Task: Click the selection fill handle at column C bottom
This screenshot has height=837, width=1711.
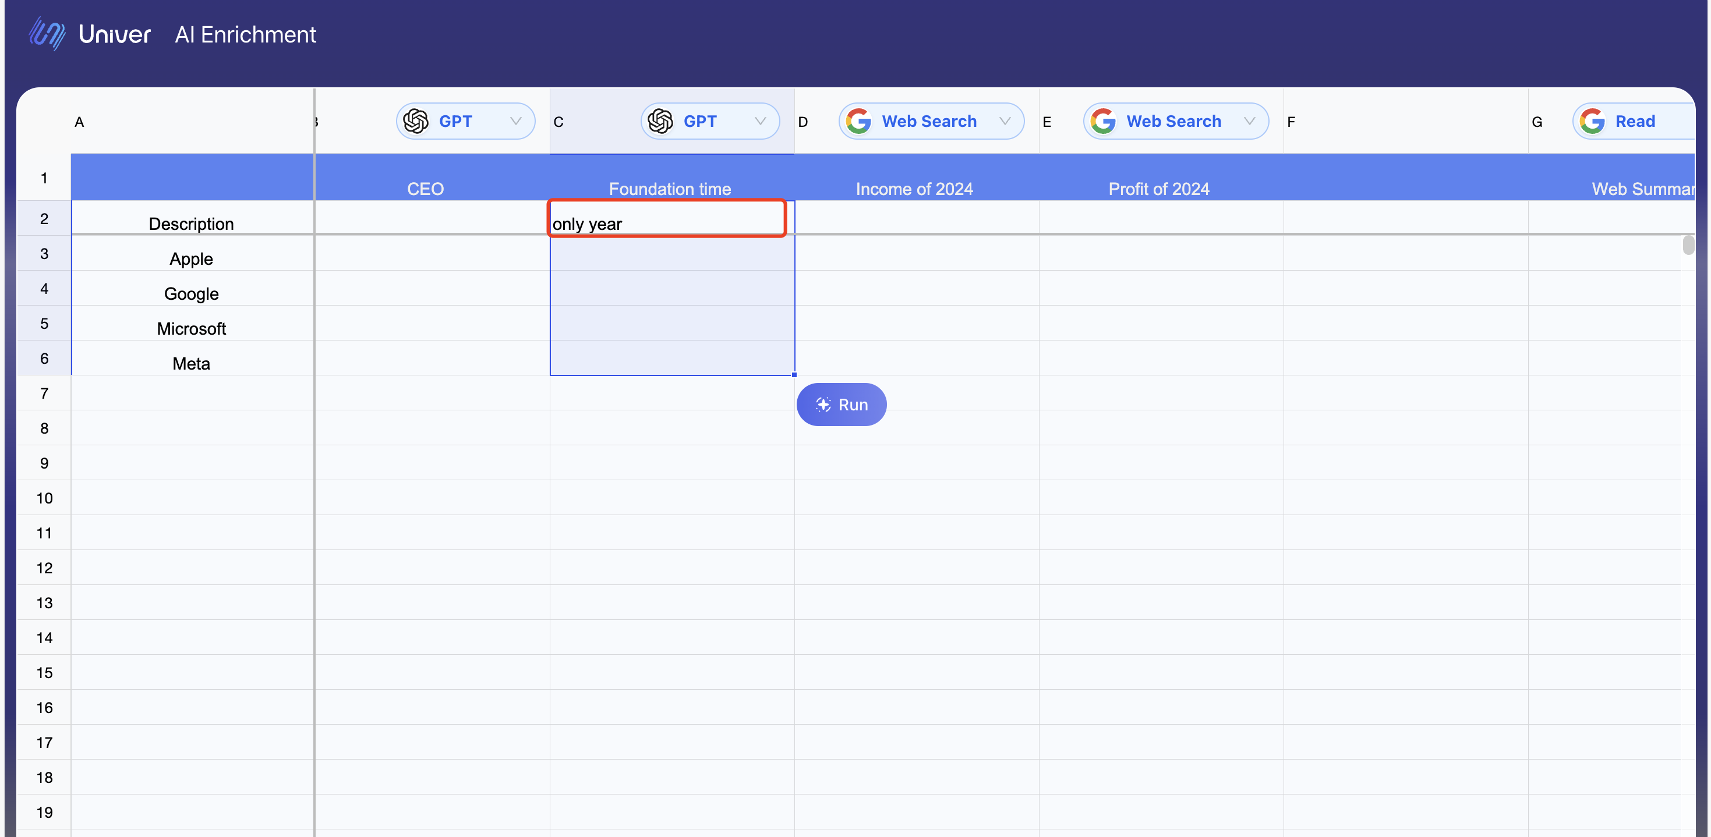Action: pos(794,375)
